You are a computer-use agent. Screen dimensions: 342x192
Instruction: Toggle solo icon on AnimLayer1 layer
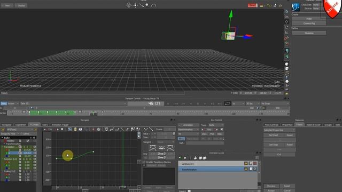(x=251, y=164)
